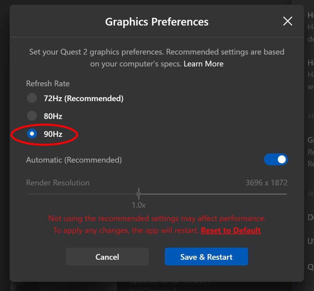
Task: Select the 72Hz (Recommended) refresh rate
Action: point(32,98)
